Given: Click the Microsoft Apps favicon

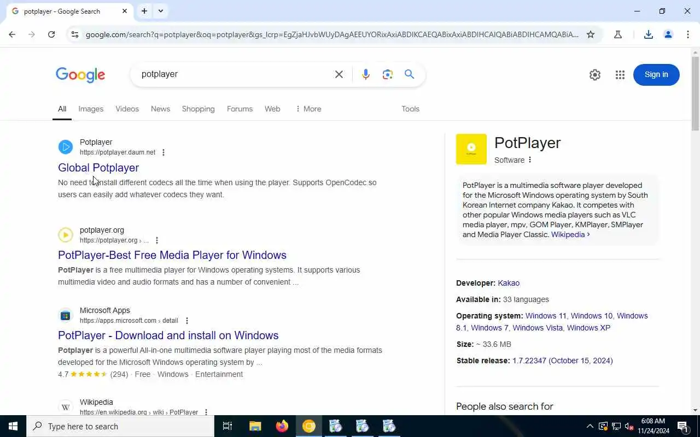Looking at the screenshot, I should 66,315.
